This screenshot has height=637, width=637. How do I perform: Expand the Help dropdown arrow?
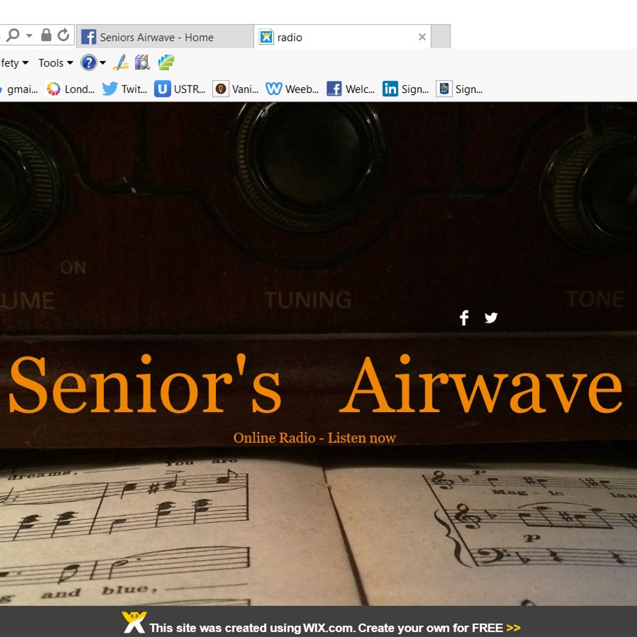(103, 63)
